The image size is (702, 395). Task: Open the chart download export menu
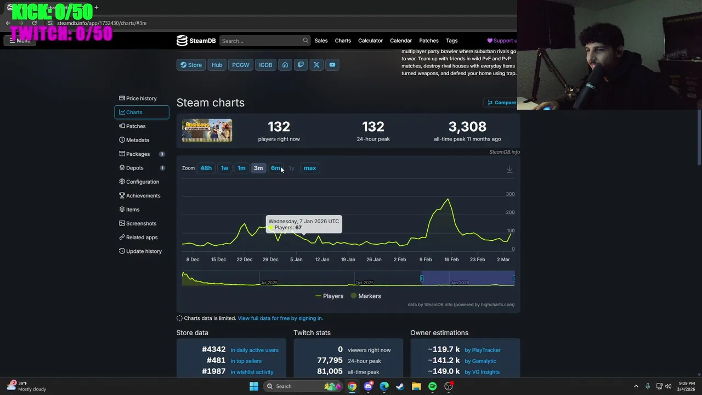509,169
